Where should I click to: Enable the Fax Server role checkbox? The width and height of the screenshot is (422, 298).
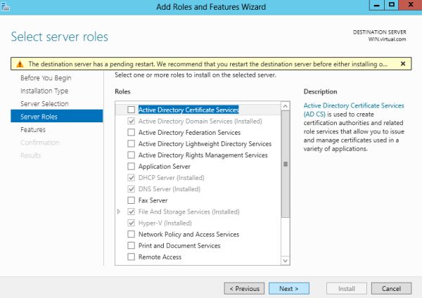pyautogui.click(x=131, y=200)
